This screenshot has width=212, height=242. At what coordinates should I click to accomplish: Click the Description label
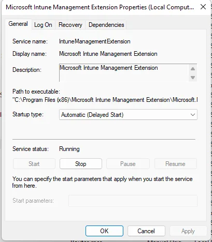point(27,70)
